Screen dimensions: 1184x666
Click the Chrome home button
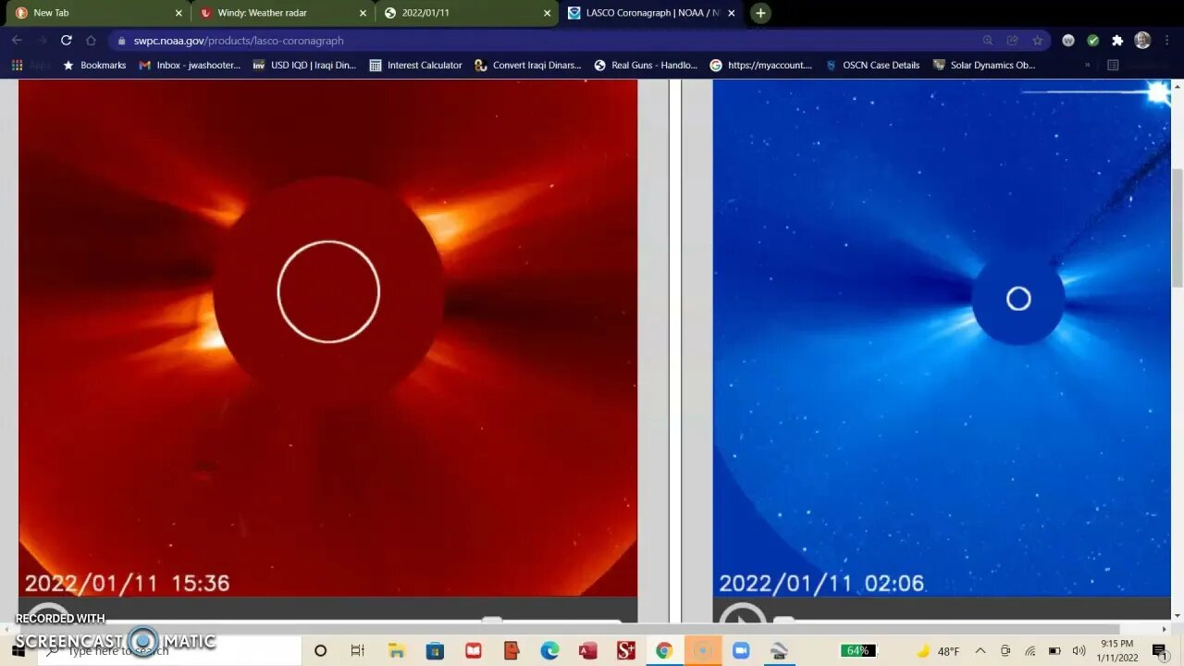[91, 41]
